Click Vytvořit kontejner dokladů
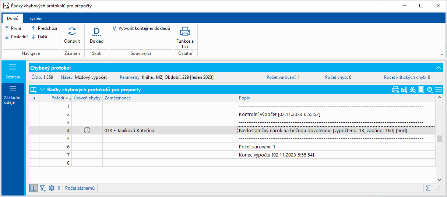The height and width of the screenshot is (197, 447). click(x=141, y=28)
